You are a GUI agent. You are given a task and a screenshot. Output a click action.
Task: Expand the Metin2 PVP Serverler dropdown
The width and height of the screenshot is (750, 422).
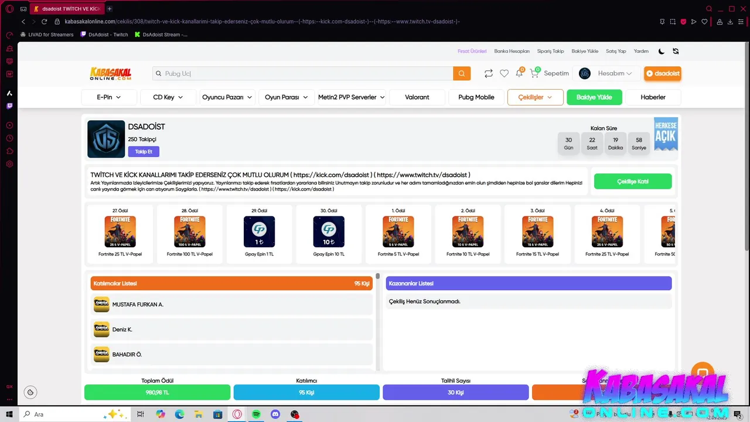coord(352,97)
